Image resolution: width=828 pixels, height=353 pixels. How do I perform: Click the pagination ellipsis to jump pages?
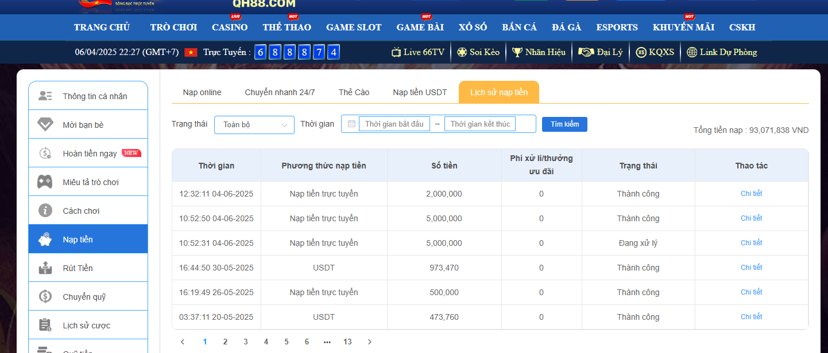327,342
